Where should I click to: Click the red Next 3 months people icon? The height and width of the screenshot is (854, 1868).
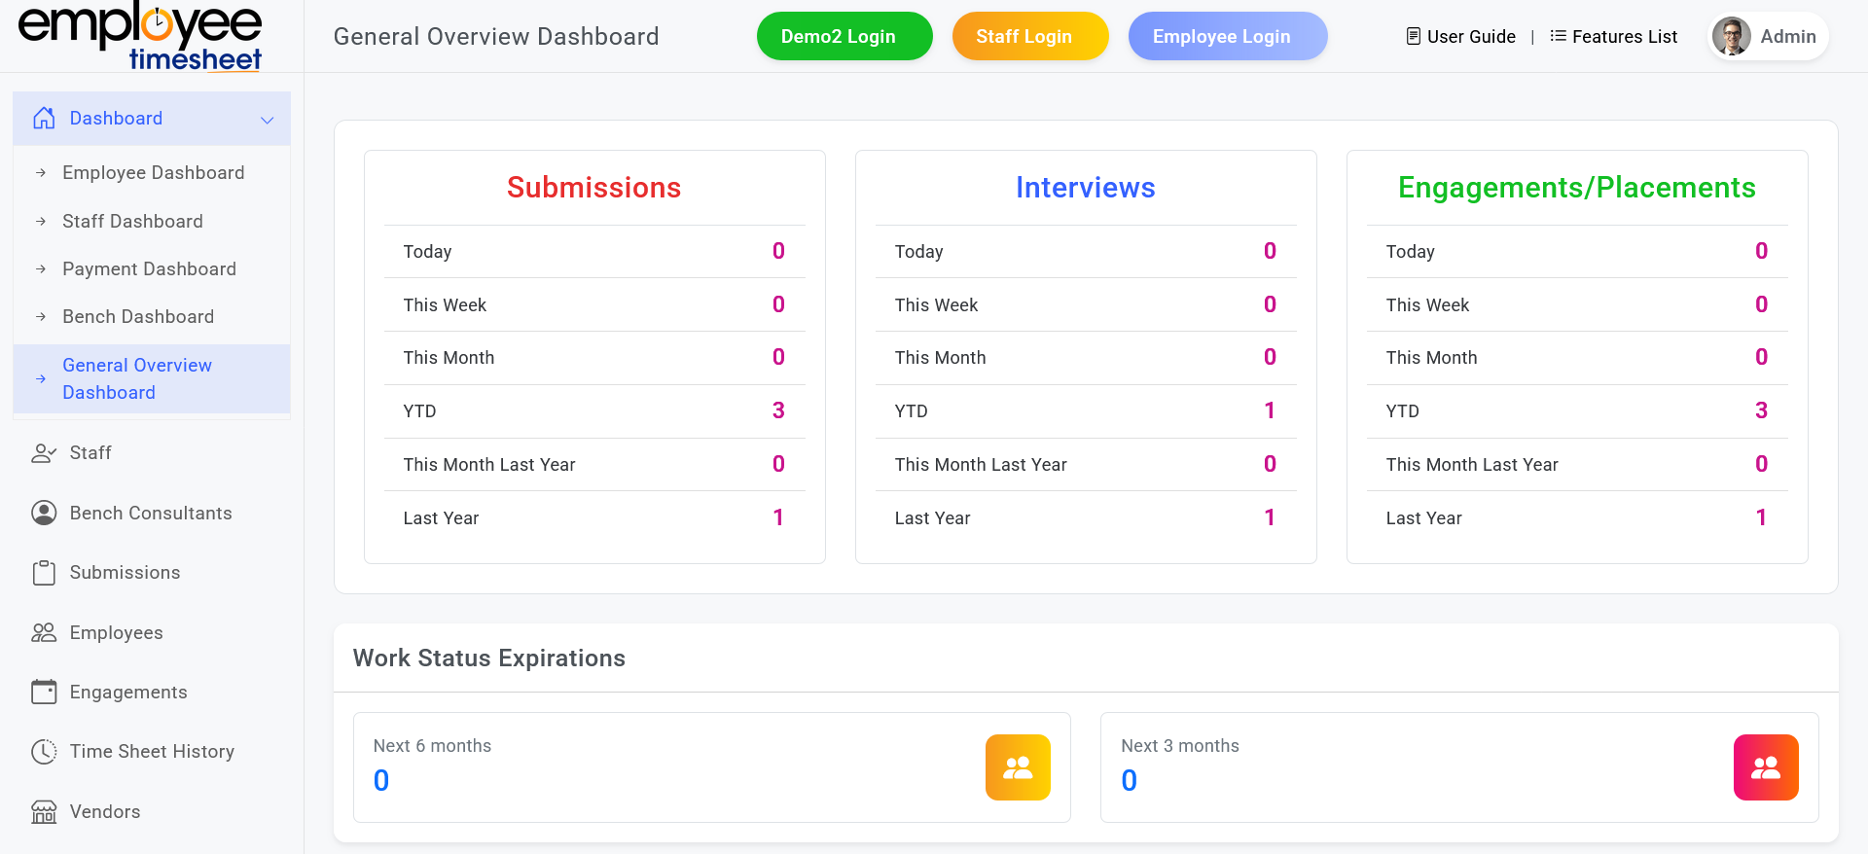(1765, 767)
